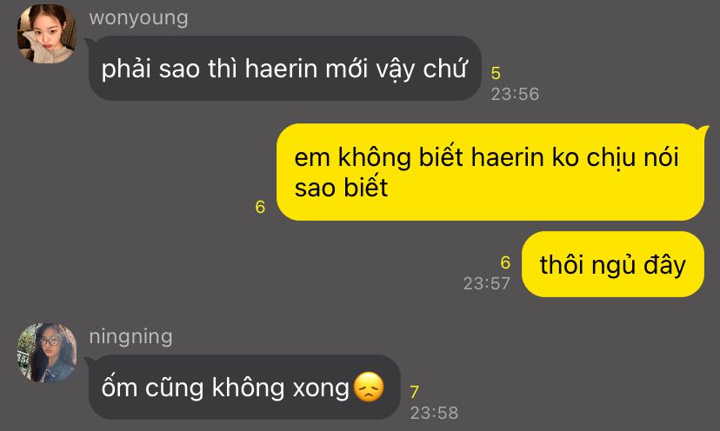Open ningning's profile avatar

[x=47, y=353]
